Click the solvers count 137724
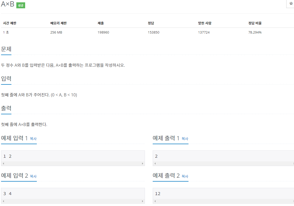Viewport: 294px width, 206px height. point(204,32)
